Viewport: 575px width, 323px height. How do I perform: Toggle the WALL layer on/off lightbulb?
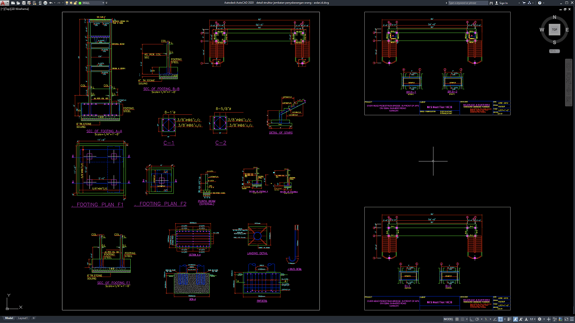(67, 3)
